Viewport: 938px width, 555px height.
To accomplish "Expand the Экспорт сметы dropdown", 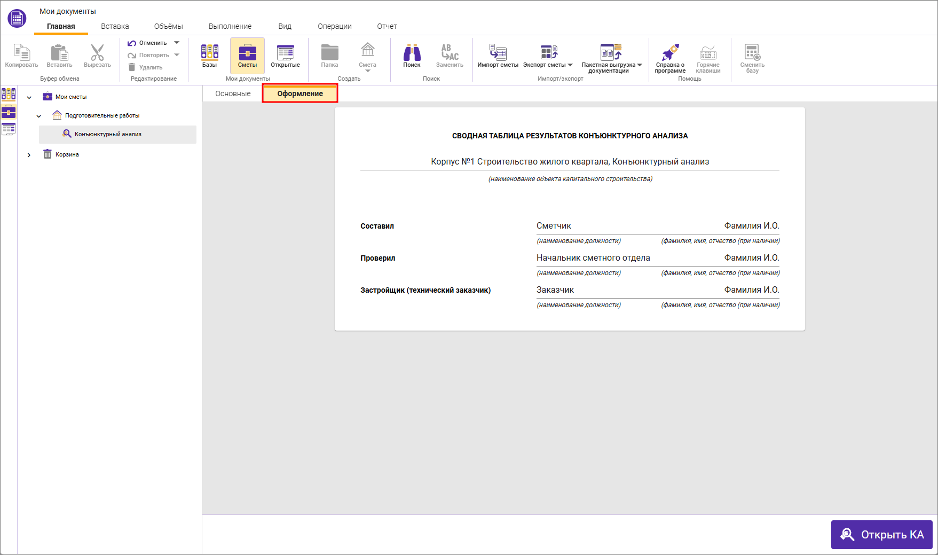I will pos(570,65).
